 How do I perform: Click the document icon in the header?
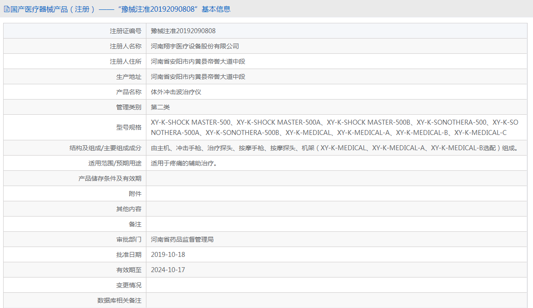6,9
